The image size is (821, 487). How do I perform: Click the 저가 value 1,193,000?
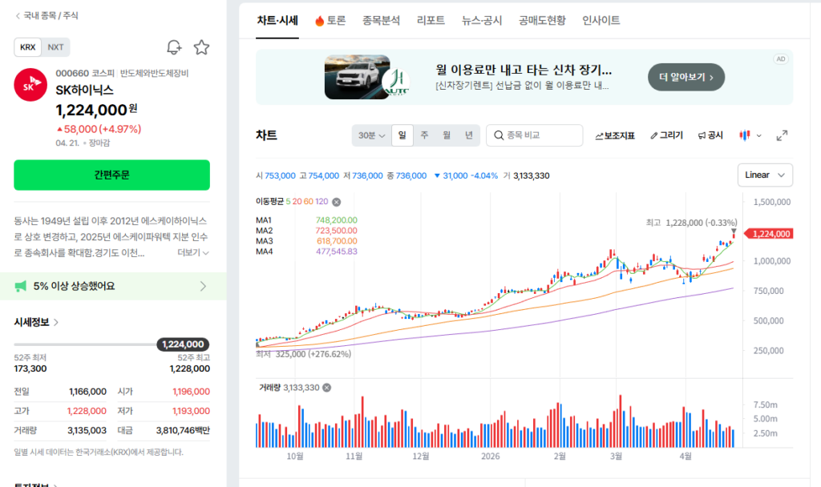191,411
